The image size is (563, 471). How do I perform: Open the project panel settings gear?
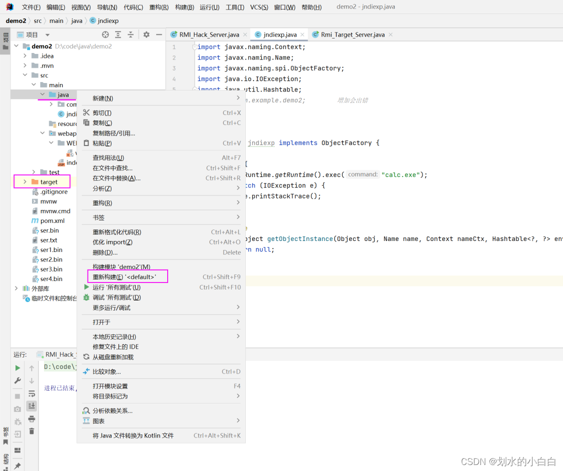(x=147, y=35)
